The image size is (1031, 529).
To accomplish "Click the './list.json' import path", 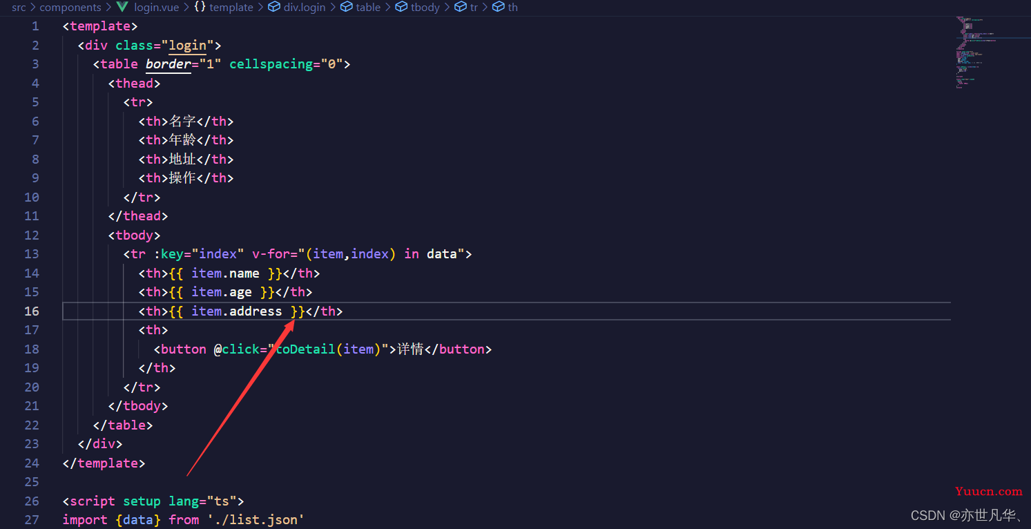I will coord(256,520).
